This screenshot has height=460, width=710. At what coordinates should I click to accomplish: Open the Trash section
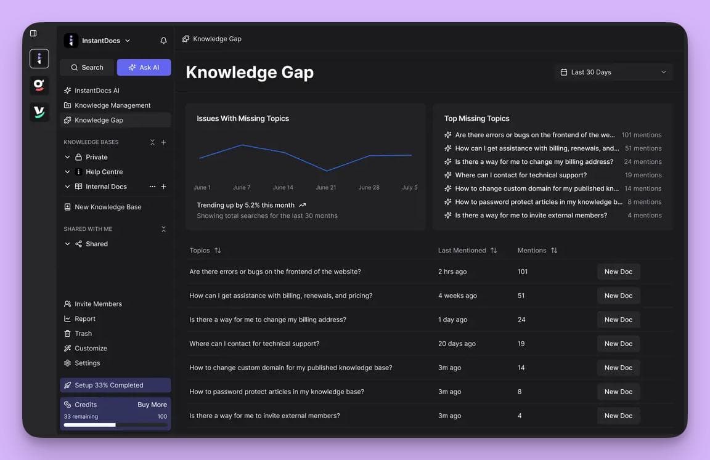[x=82, y=333]
